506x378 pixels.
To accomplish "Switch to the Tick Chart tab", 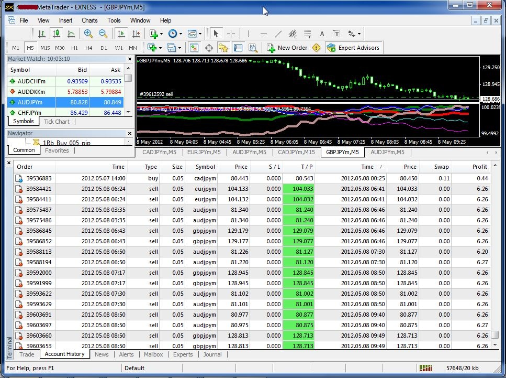I will (x=57, y=122).
